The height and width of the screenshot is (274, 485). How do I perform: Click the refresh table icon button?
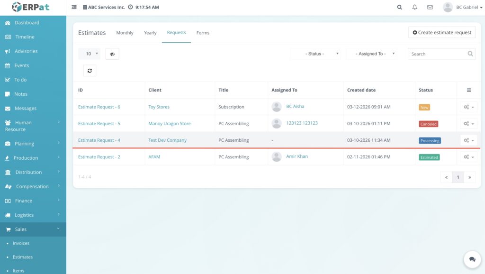click(90, 71)
